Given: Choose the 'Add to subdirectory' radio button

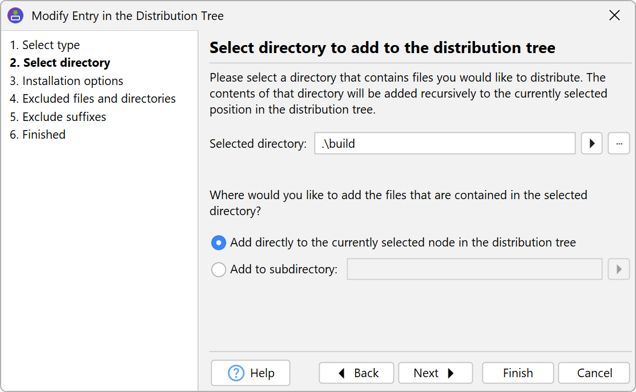Looking at the screenshot, I should pos(219,269).
